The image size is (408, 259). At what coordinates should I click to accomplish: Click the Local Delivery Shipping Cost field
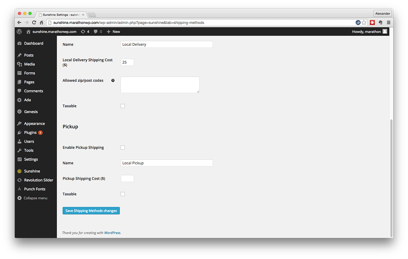coord(127,62)
